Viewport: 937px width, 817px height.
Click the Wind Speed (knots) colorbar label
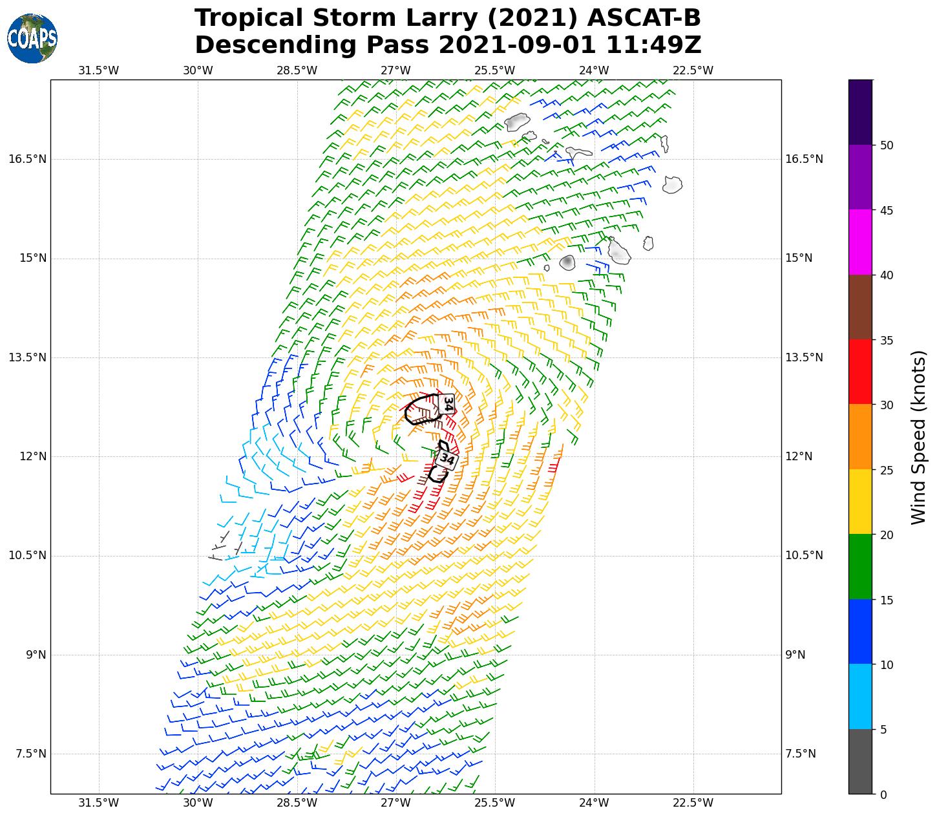point(918,437)
